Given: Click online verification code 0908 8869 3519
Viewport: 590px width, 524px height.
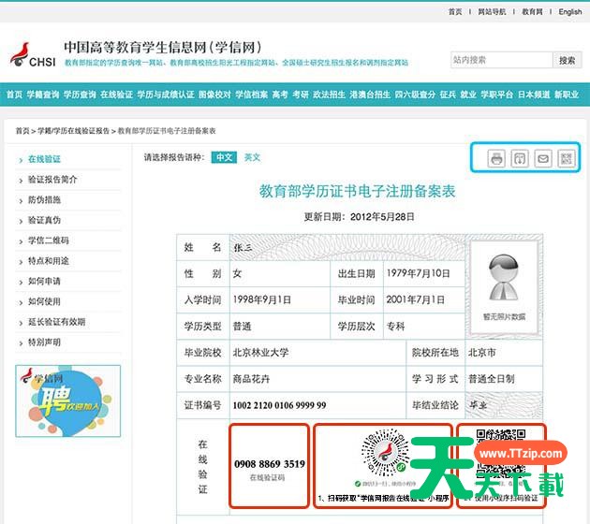Looking at the screenshot, I should pyautogui.click(x=270, y=464).
